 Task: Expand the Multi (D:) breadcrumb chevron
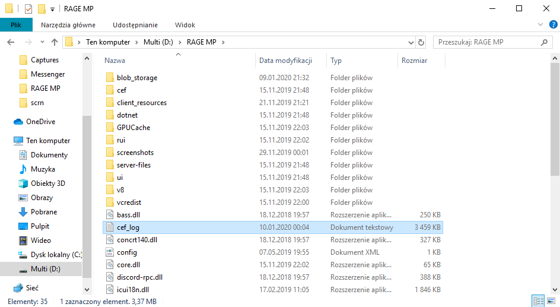180,42
